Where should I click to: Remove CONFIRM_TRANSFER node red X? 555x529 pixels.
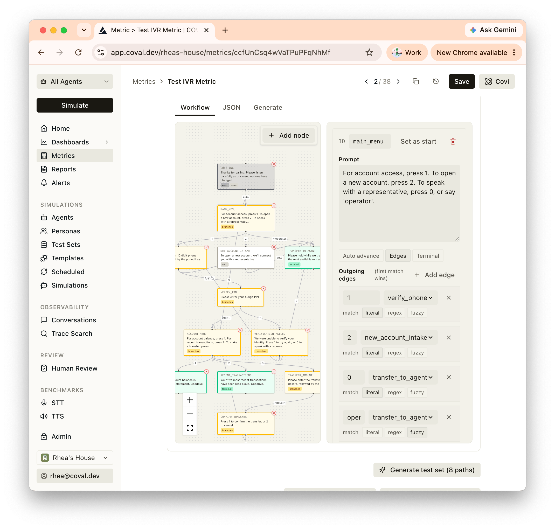(x=274, y=413)
